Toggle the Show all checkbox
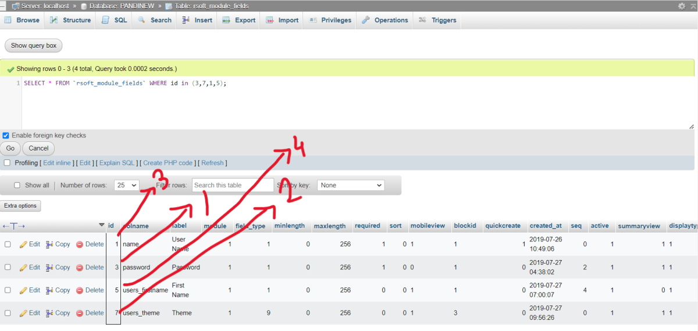The width and height of the screenshot is (698, 331). pyautogui.click(x=17, y=185)
